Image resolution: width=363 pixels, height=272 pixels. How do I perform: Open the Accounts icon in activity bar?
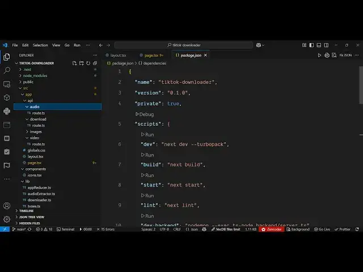[7, 206]
